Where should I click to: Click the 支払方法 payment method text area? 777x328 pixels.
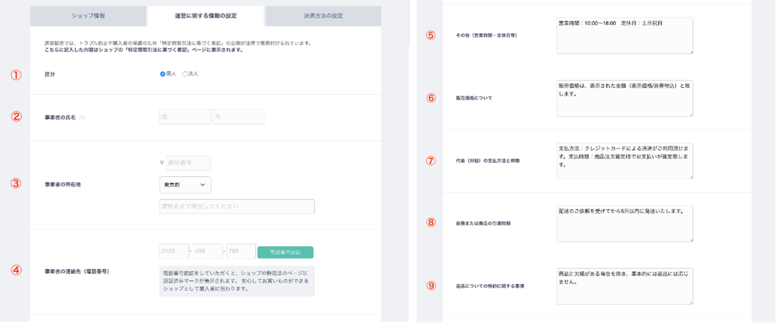tap(624, 160)
